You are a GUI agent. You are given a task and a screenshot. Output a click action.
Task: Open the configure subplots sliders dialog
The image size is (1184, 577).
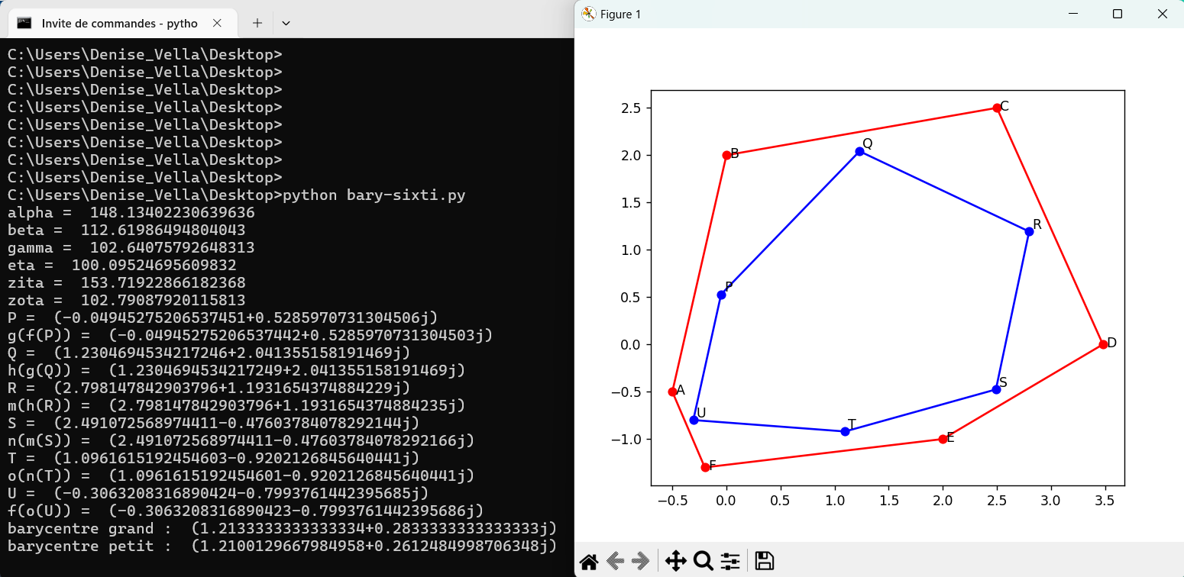[x=730, y=562]
